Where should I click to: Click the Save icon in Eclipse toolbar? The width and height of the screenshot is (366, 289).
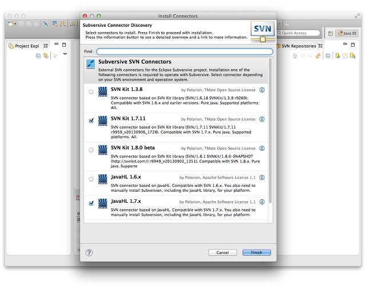coord(21,24)
